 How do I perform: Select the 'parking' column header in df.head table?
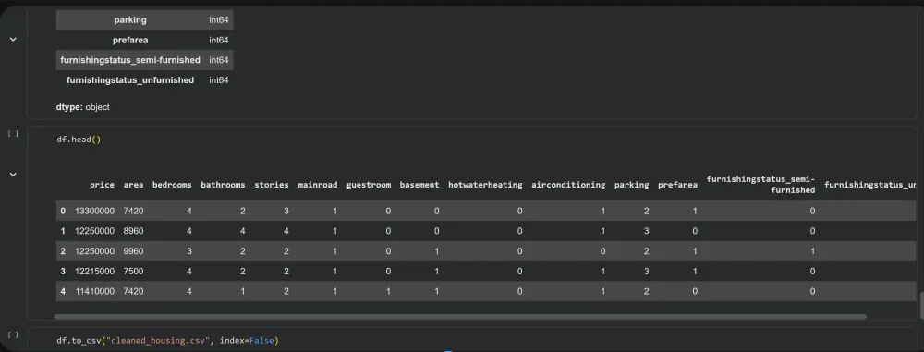(x=632, y=185)
